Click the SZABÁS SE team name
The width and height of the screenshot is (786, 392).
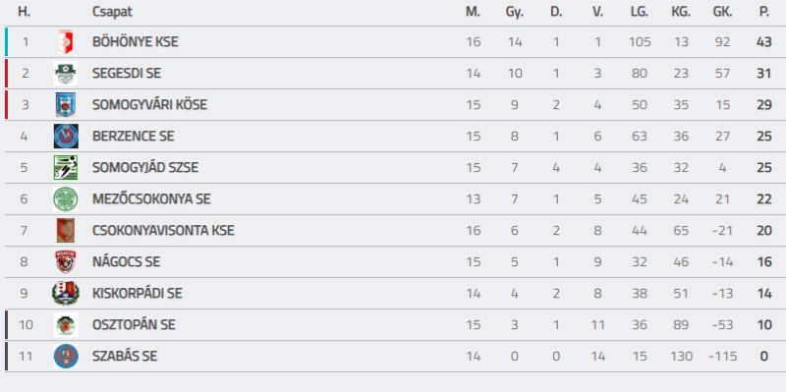click(x=125, y=357)
